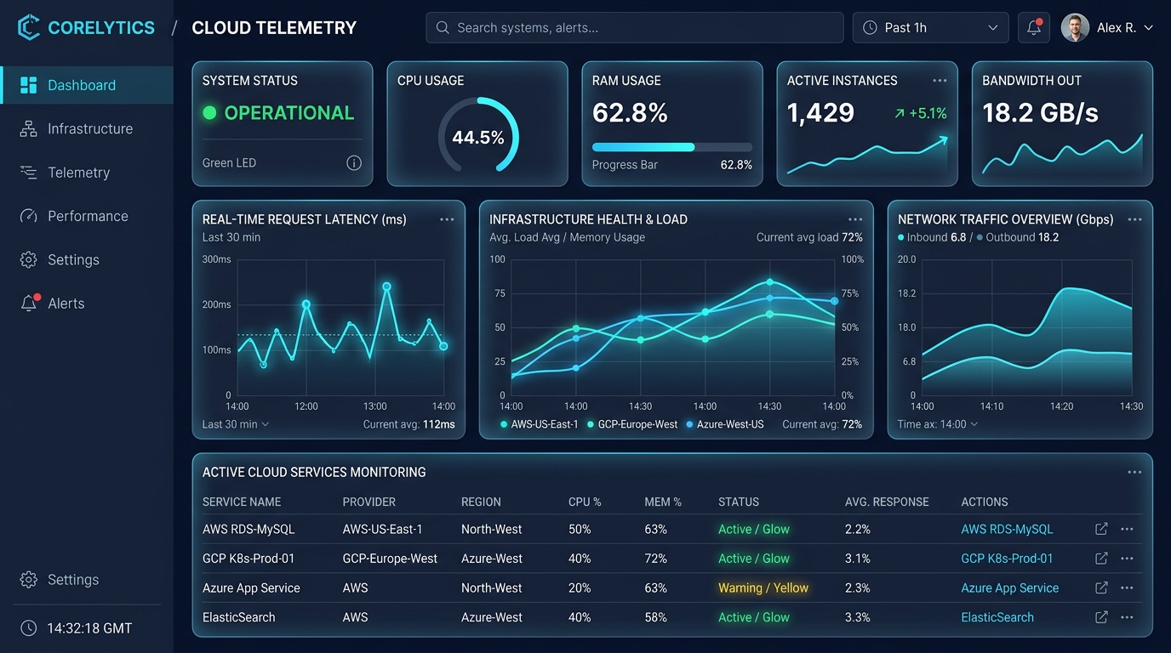Click the 240ms peak point on latency chart
Viewport: 1171px width, 653px height.
tap(386, 287)
